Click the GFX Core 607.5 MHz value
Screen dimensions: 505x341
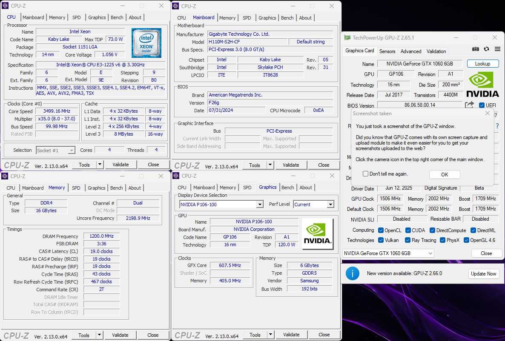click(230, 265)
